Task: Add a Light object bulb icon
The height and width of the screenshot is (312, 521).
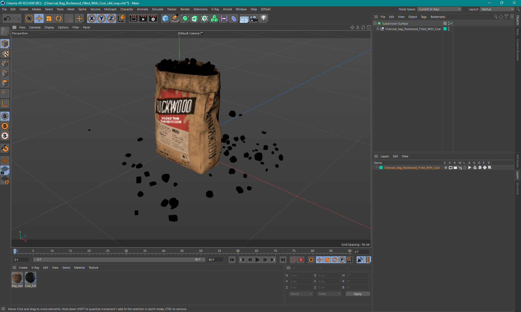Action: (264, 18)
